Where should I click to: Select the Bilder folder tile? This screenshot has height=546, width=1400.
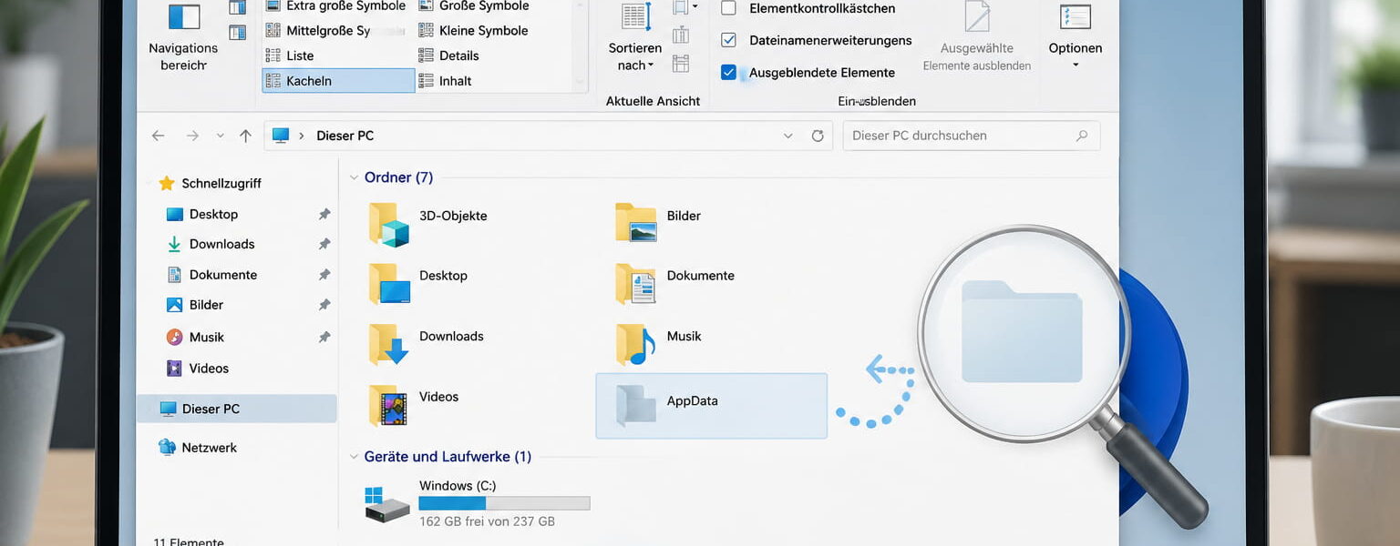(x=659, y=222)
